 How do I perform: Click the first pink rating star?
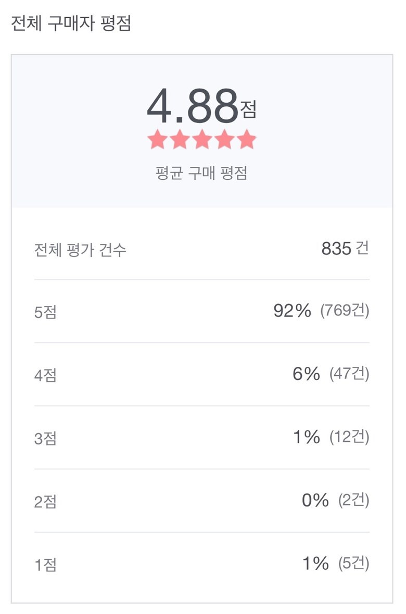(x=157, y=140)
